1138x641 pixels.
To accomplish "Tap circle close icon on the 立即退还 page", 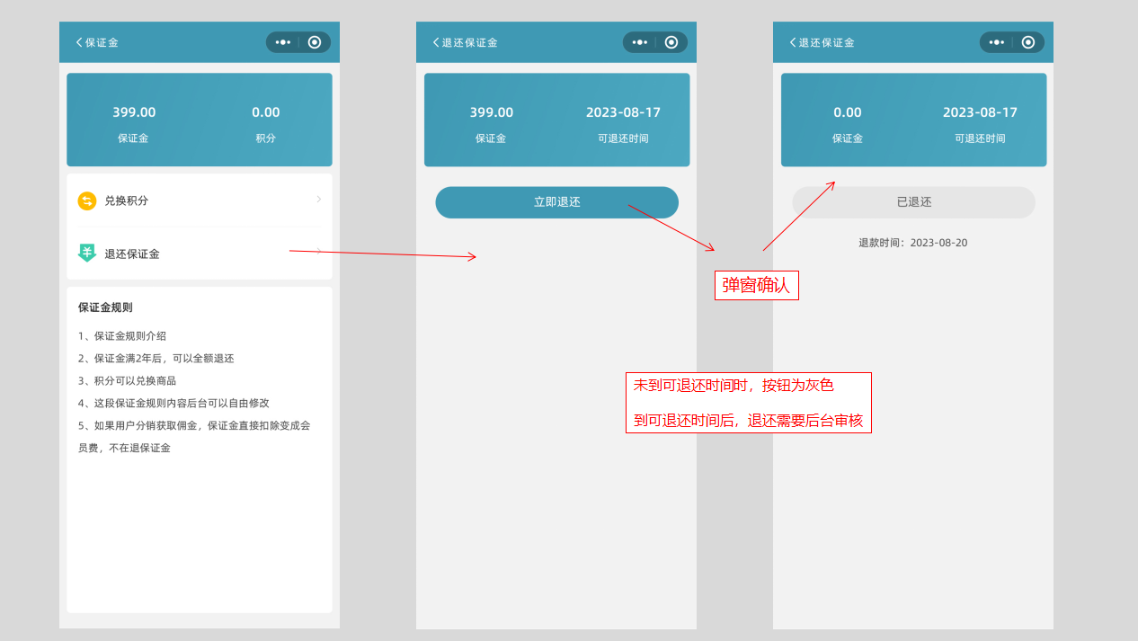I will (x=671, y=42).
